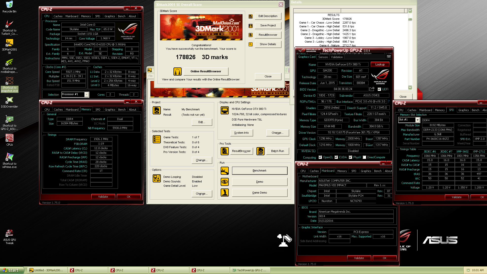The height and width of the screenshot is (274, 487).
Task: Click GPU-Z BIOS share/export icon
Action: pos(372,89)
